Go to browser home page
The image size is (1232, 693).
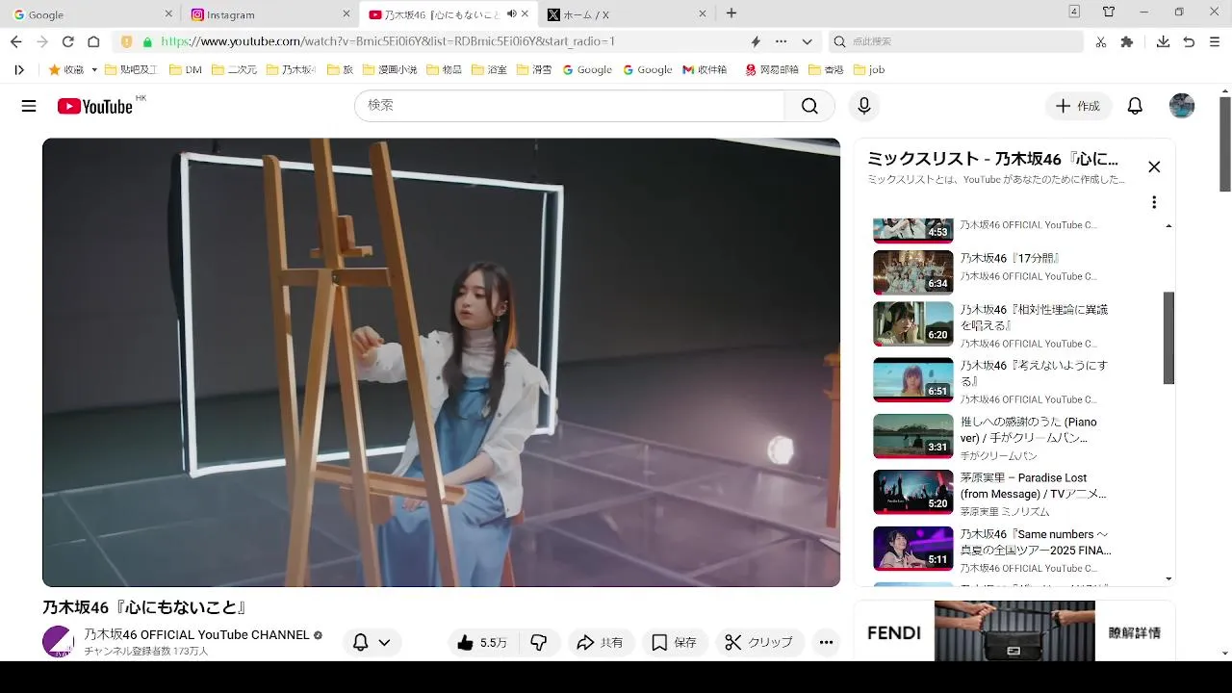(x=93, y=41)
